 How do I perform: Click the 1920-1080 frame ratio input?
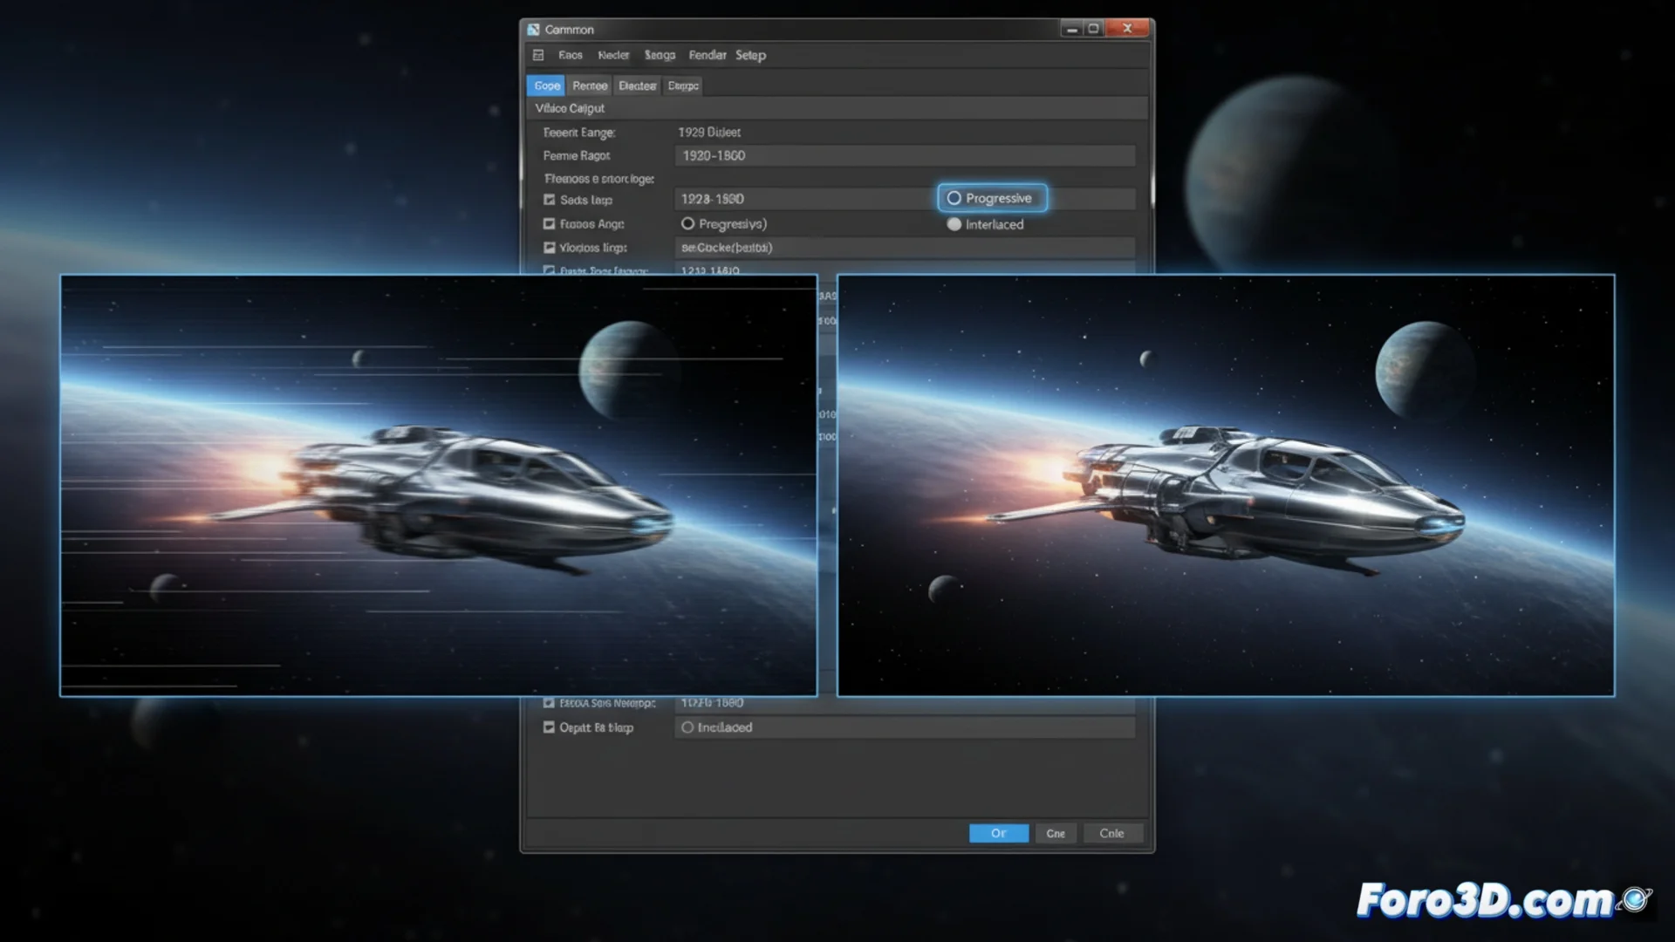coord(905,155)
